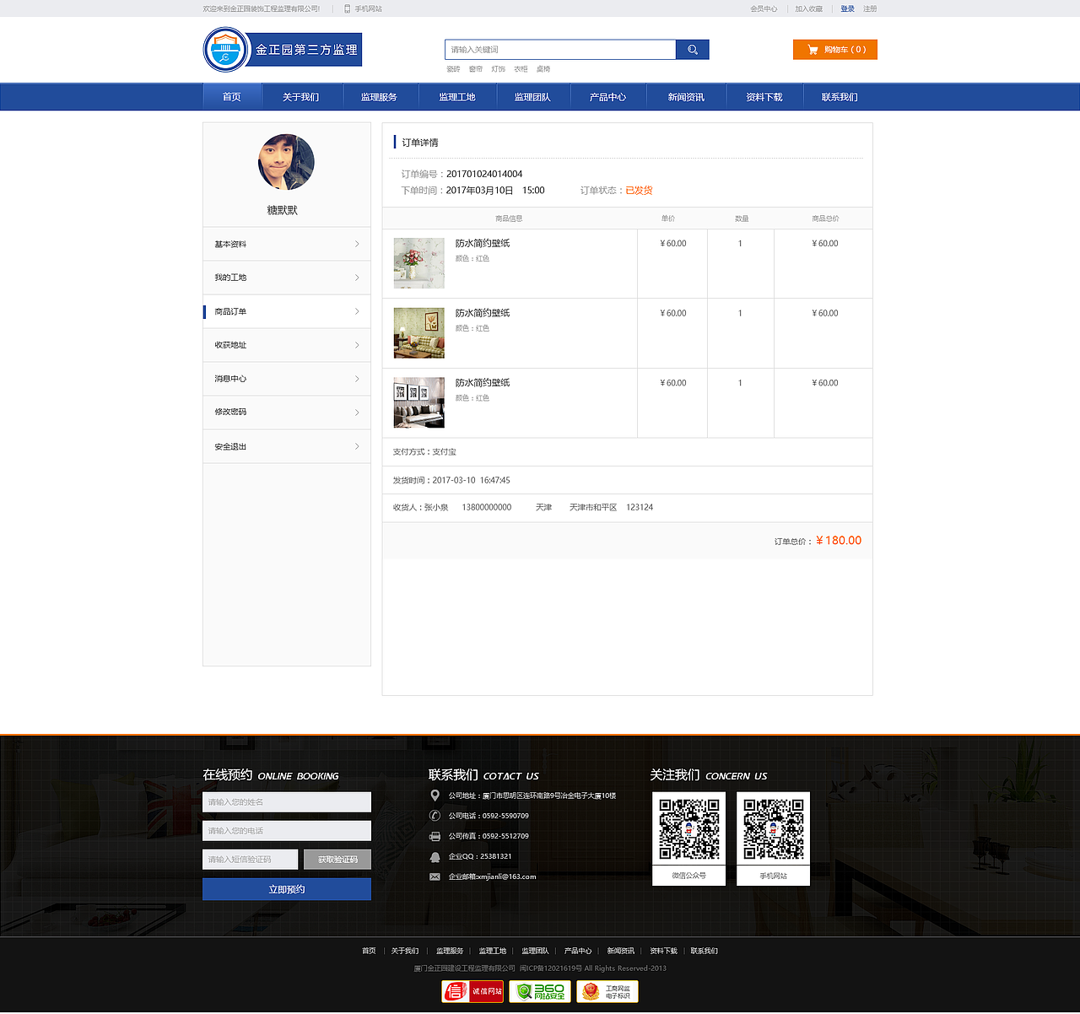Image resolution: width=1080 pixels, height=1014 pixels.
Task: Click the first 防水简约壁纸 product name
Action: [x=483, y=243]
